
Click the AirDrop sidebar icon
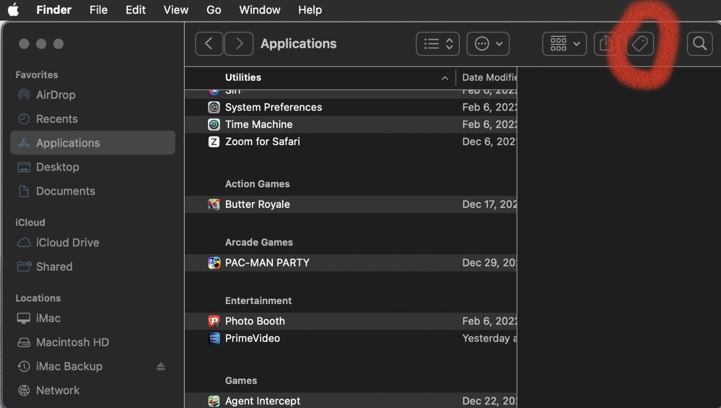(x=24, y=95)
